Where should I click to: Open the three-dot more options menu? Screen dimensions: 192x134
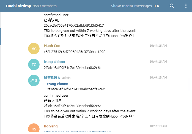186,6
